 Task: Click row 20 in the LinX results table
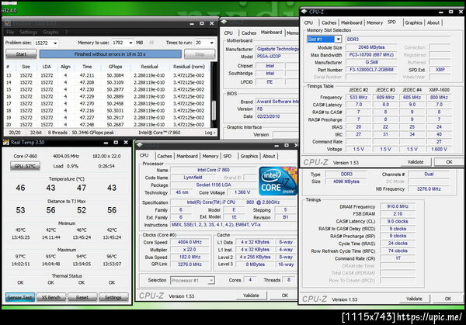108,125
